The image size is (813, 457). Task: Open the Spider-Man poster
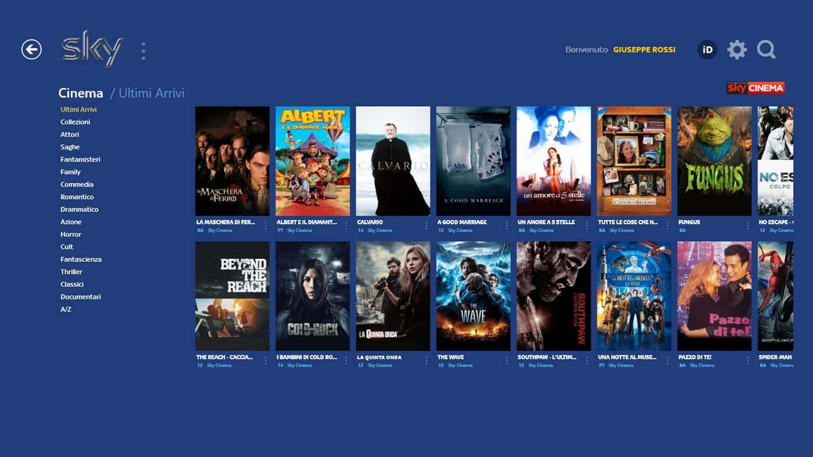pyautogui.click(x=775, y=296)
